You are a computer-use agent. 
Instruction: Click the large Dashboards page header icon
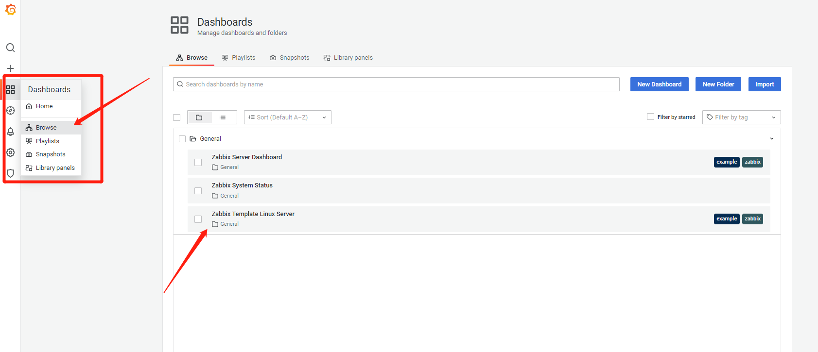pos(179,25)
